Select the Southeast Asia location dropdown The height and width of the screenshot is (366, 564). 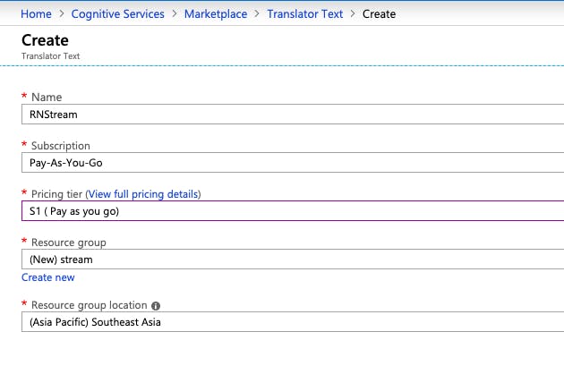pyautogui.click(x=291, y=323)
